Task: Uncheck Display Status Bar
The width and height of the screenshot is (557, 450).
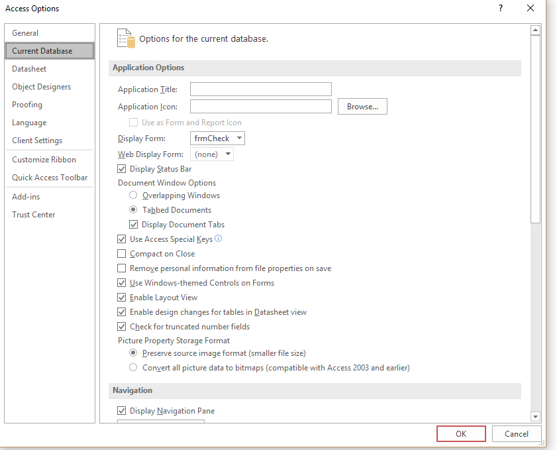Action: (121, 169)
